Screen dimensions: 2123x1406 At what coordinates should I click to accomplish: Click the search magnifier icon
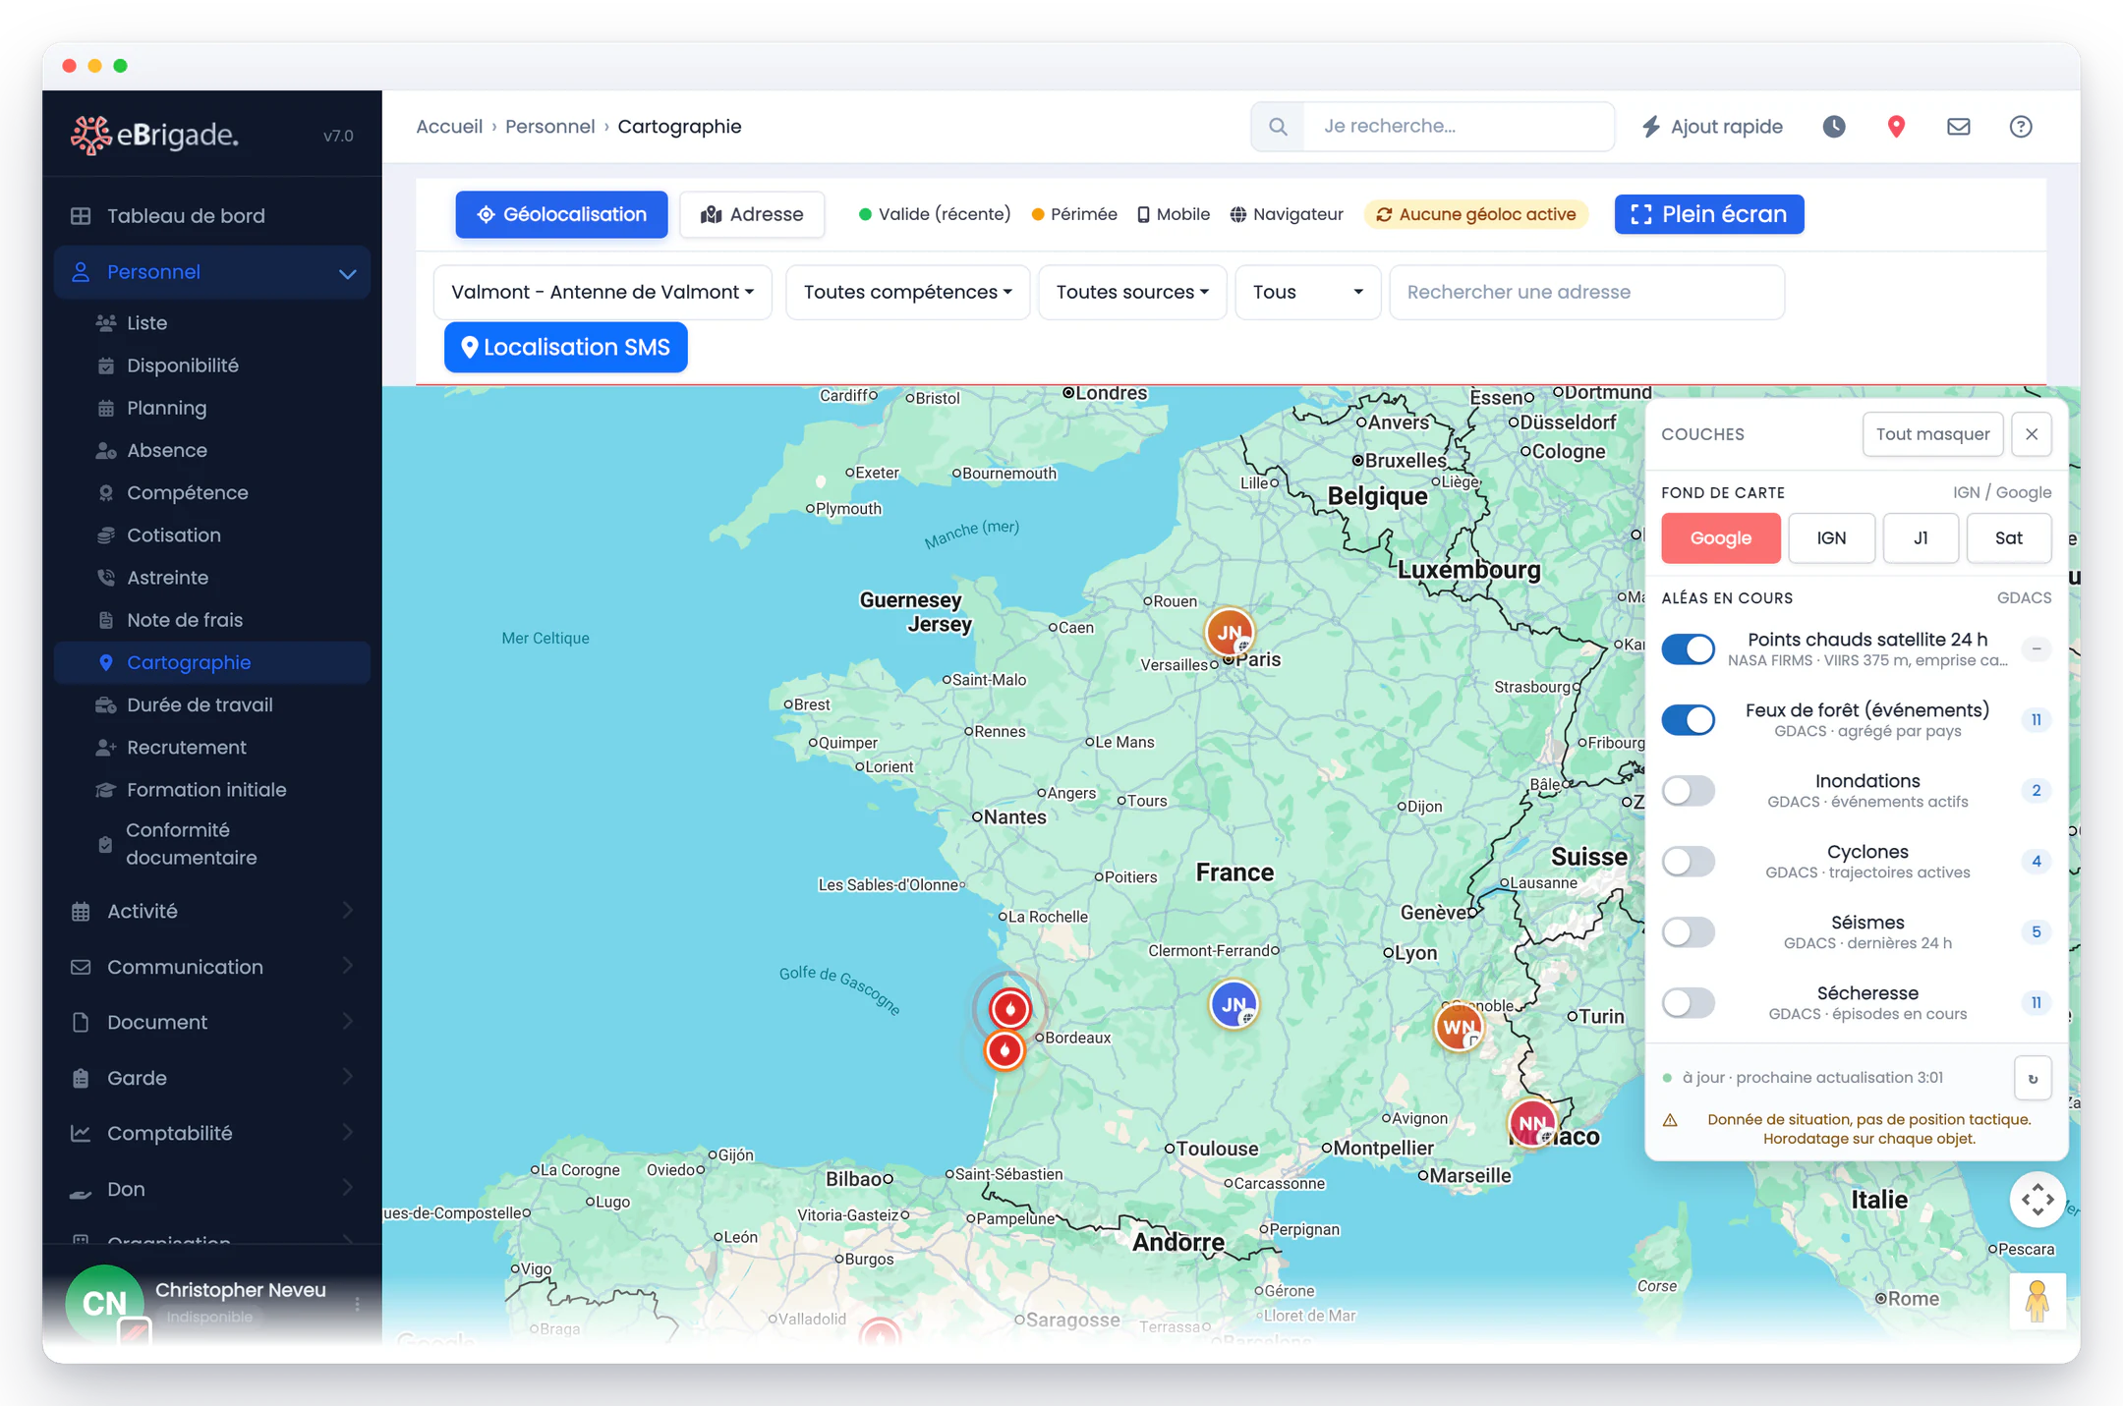pyautogui.click(x=1278, y=127)
